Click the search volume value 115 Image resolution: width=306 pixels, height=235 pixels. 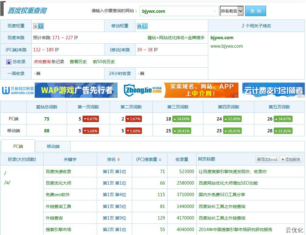coord(161,195)
